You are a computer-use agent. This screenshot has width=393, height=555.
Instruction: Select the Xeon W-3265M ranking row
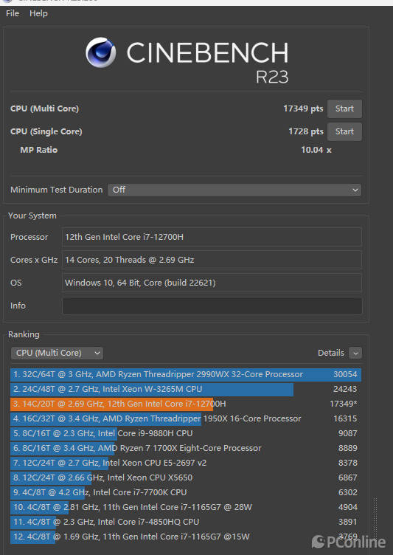click(x=186, y=390)
